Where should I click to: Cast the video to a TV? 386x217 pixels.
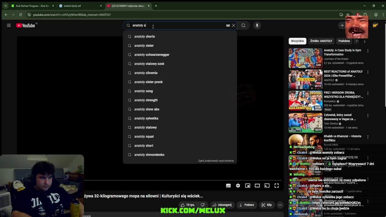267,186
